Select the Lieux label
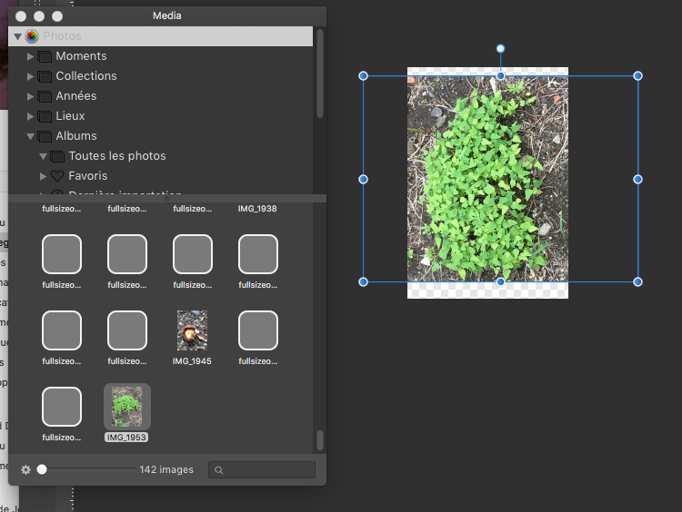This screenshot has width=682, height=512. (x=70, y=116)
